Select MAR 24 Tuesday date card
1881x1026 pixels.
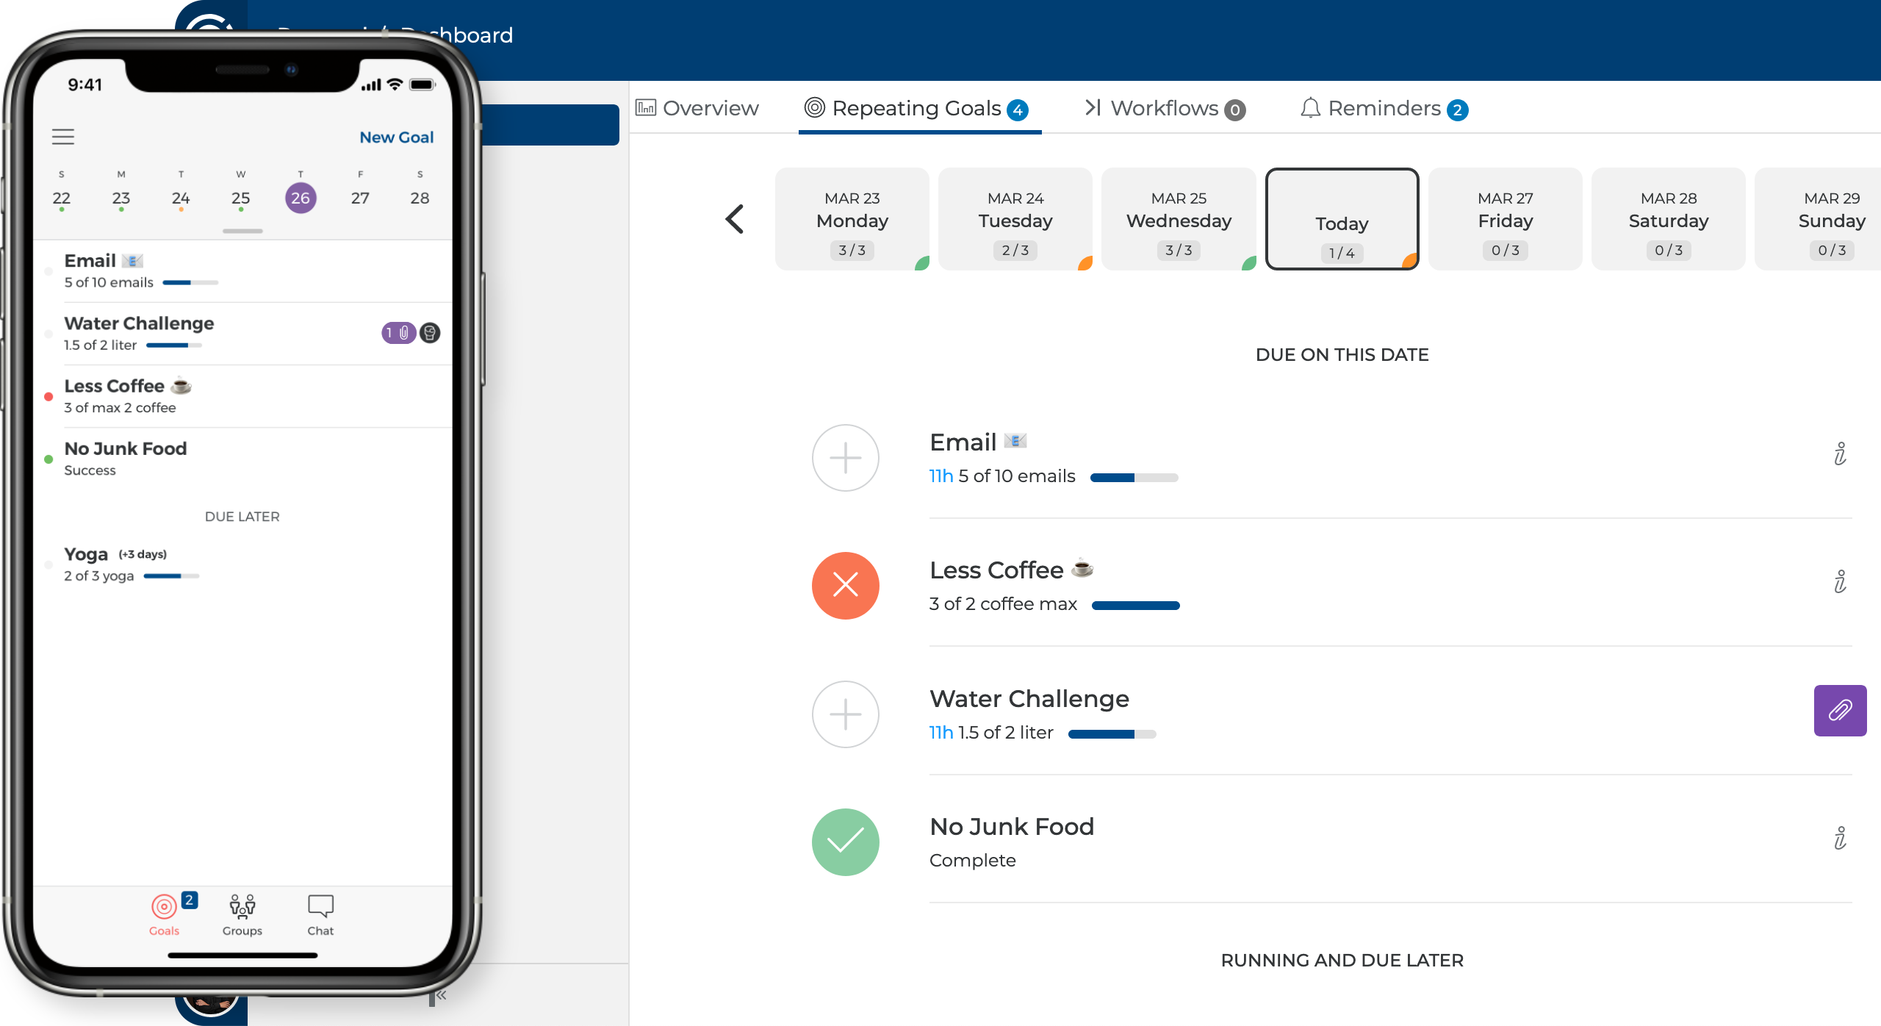tap(1015, 219)
